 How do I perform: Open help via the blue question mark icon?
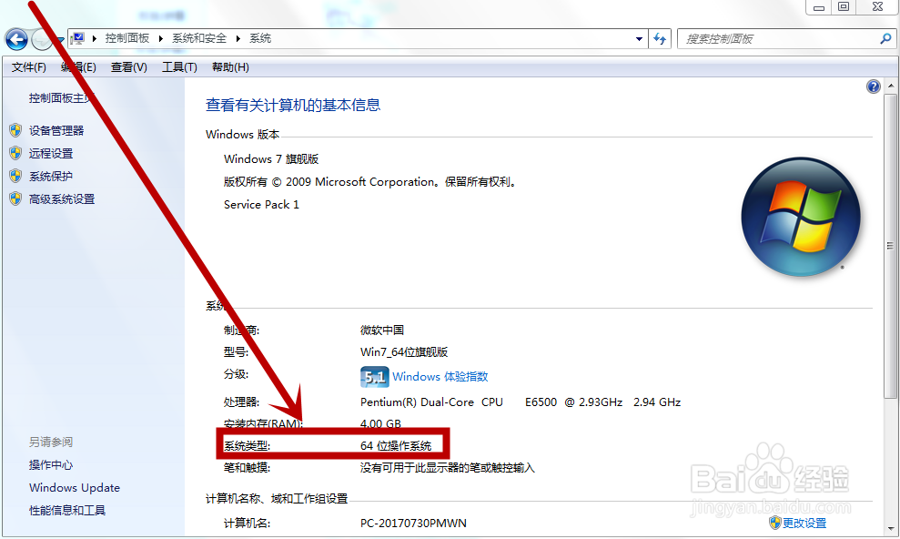pos(873,86)
